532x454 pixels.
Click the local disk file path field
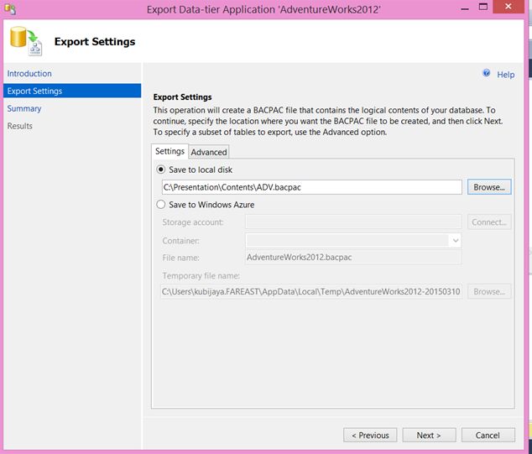(310, 187)
